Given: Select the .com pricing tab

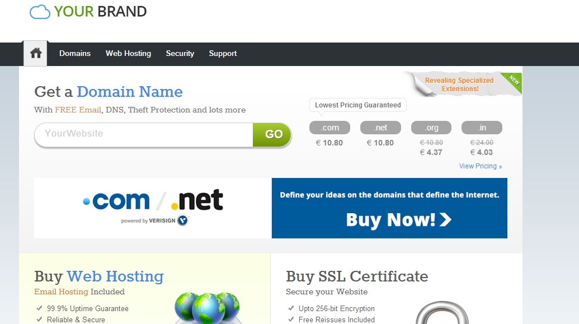Looking at the screenshot, I should 329,127.
